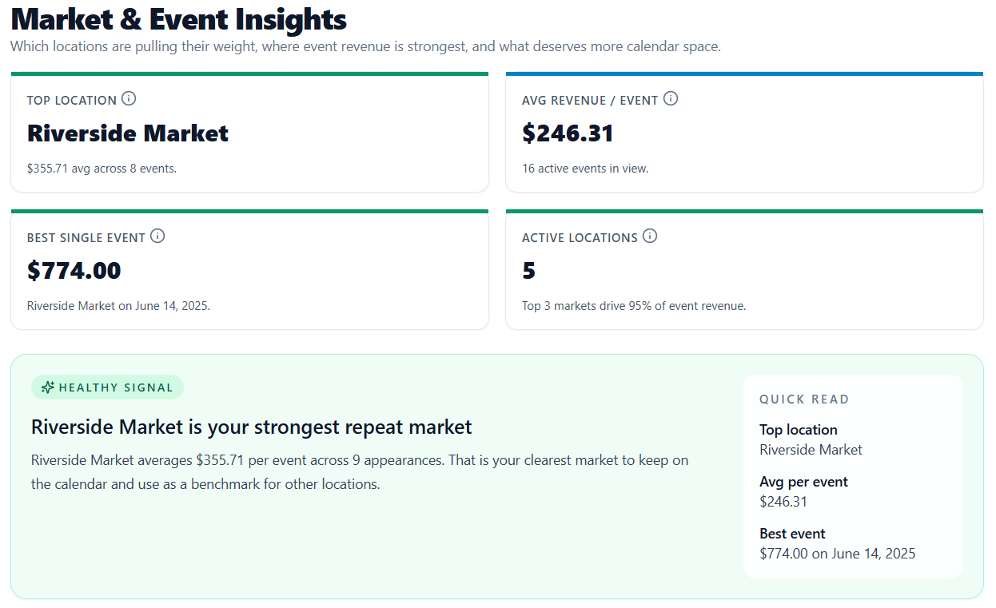Expand the Avg Revenue / Event card
This screenshot has width=996, height=608.
(x=744, y=132)
